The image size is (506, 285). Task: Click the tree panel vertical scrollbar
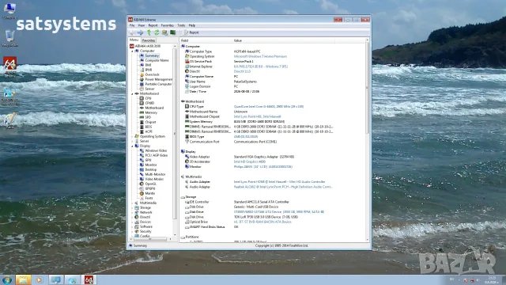pyautogui.click(x=175, y=141)
